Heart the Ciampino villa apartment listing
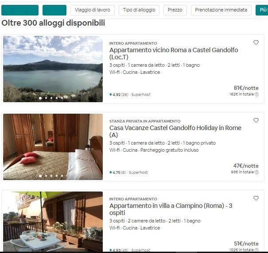 tap(256, 198)
